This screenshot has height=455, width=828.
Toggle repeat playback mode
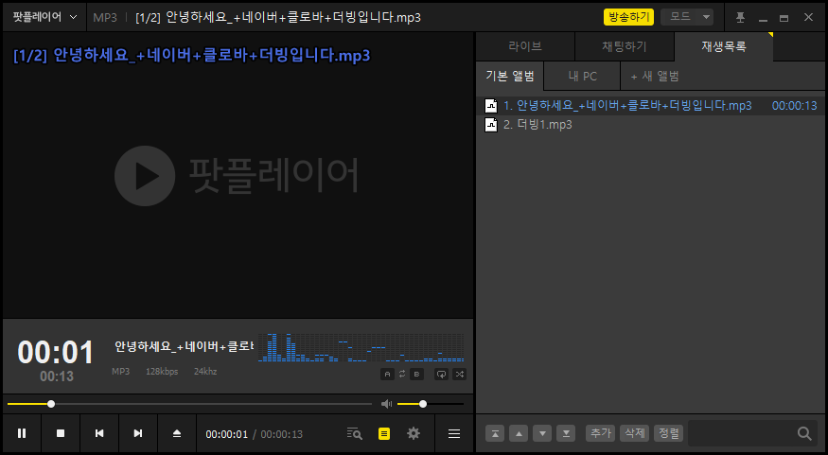click(x=441, y=375)
